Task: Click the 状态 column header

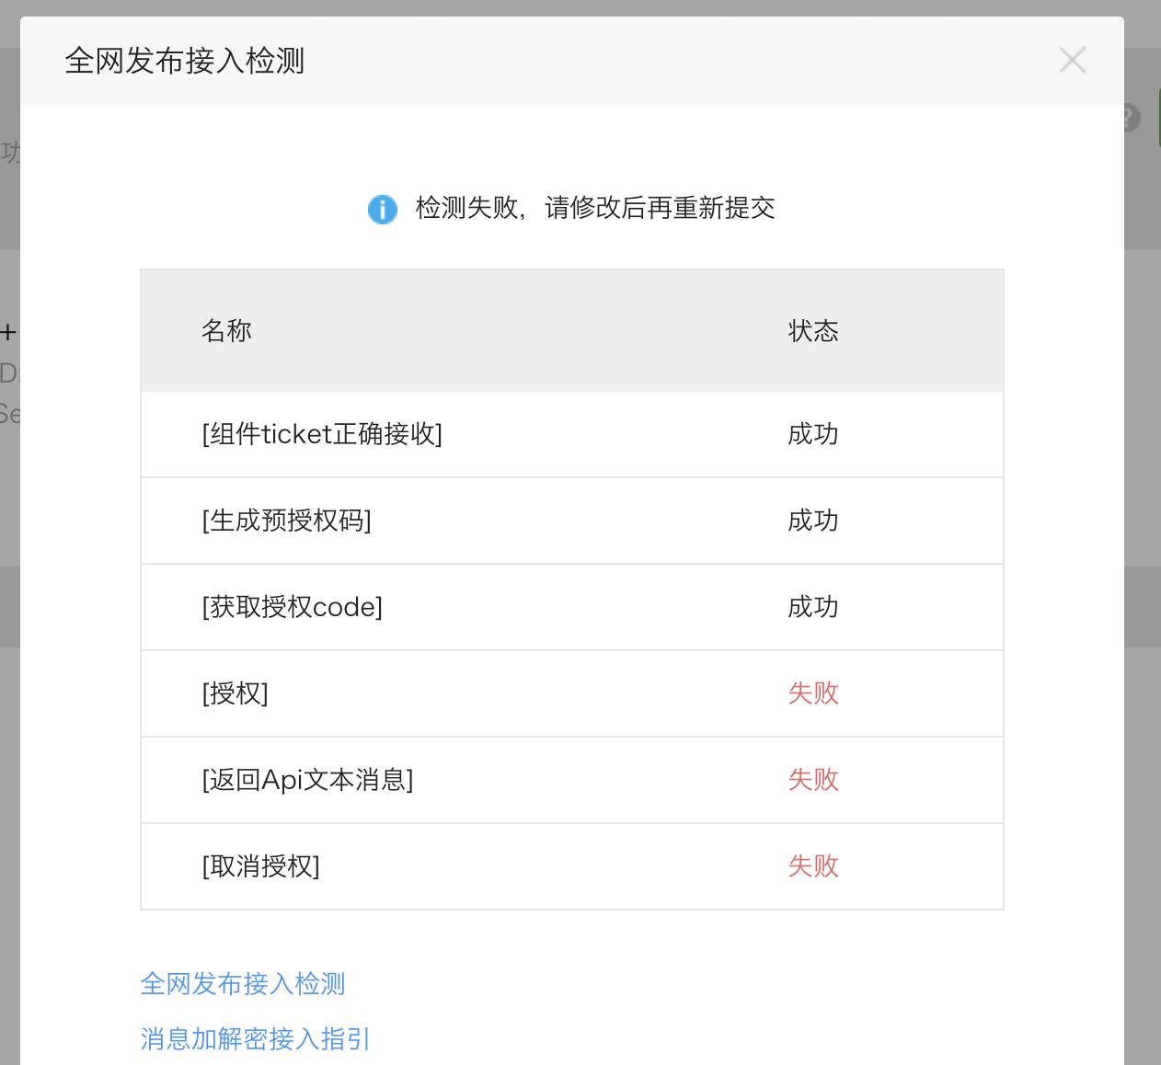Action: pyautogui.click(x=813, y=331)
